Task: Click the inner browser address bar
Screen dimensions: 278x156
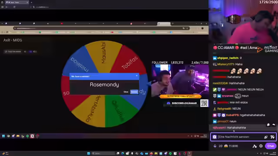Action: [x=101, y=28]
